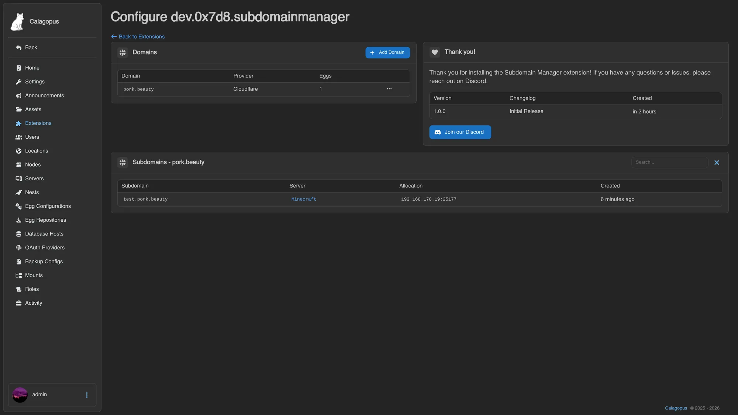Screen dimensions: 738x415
Task: Open the admin account options menu
Action: click(x=87, y=395)
